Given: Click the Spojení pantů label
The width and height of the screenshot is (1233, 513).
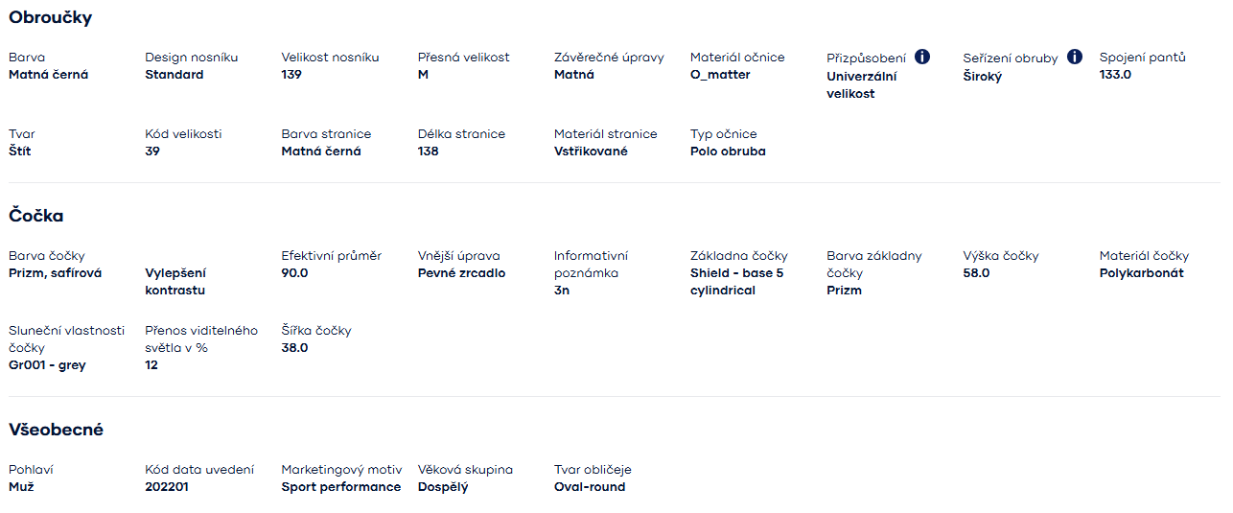Looking at the screenshot, I should 1142,58.
